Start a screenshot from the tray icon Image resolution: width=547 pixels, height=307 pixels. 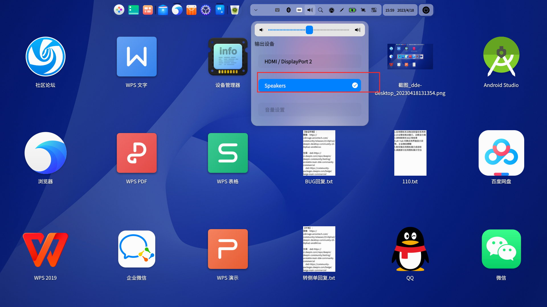363,10
